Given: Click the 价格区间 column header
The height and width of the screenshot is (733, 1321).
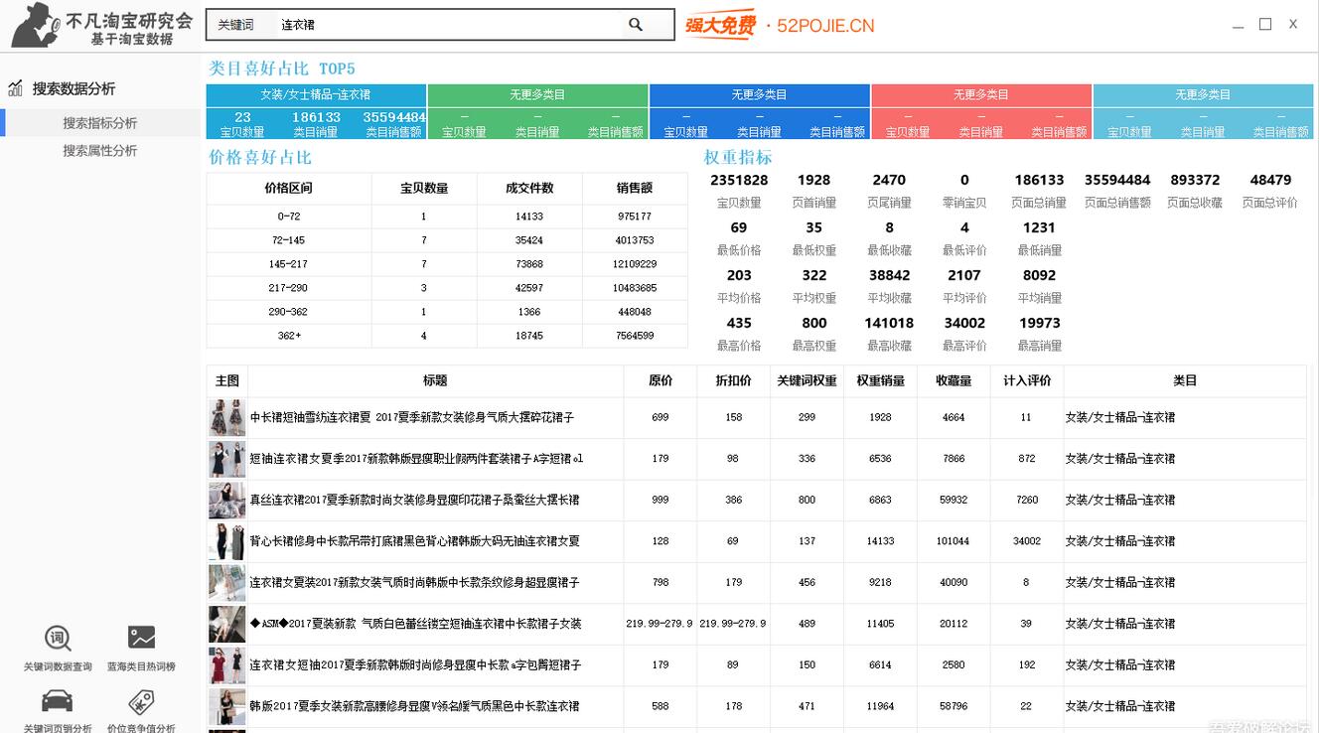Looking at the screenshot, I should (289, 188).
